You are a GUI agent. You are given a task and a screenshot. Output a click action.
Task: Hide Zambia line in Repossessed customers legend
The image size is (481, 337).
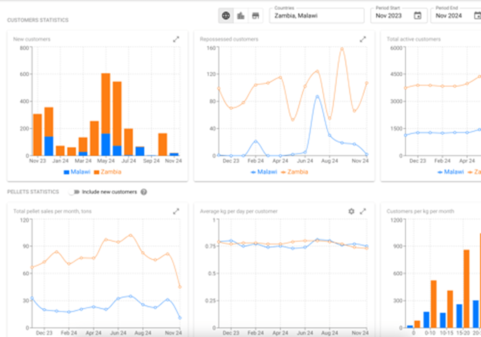coord(294,172)
